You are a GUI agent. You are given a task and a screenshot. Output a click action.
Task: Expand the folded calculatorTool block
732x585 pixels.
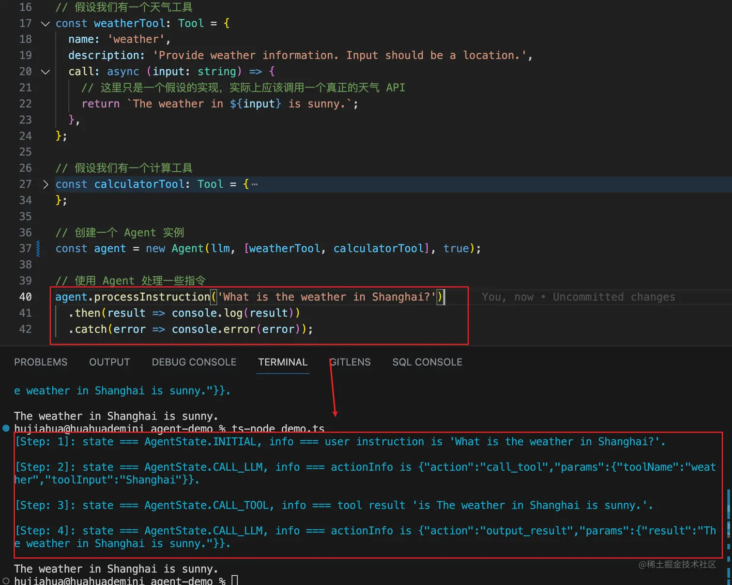(x=46, y=184)
